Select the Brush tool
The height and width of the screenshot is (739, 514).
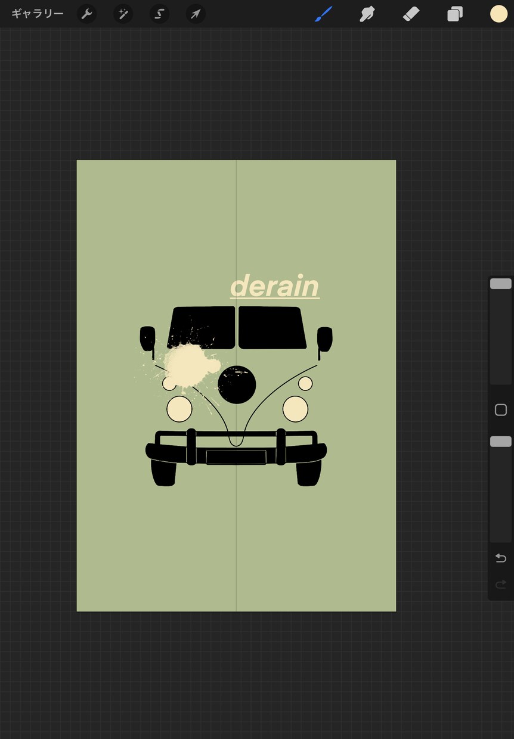(x=323, y=14)
